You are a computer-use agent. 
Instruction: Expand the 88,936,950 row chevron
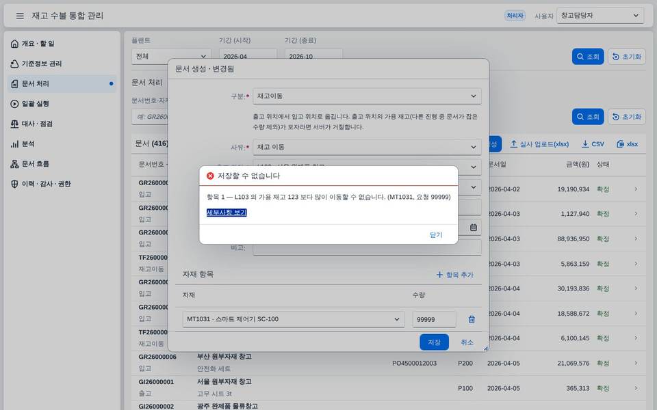click(x=636, y=238)
